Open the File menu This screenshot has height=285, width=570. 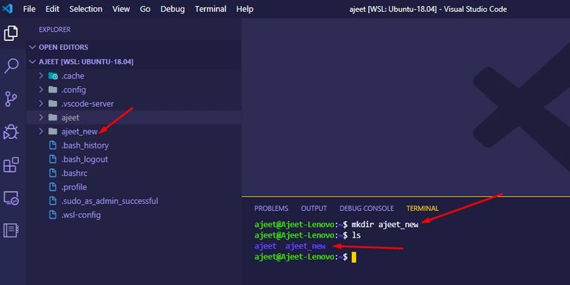pos(29,9)
